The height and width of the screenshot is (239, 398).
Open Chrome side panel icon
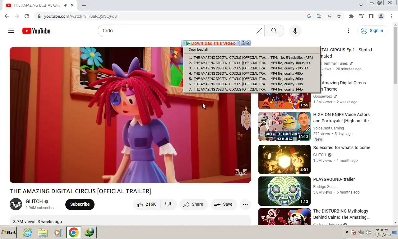tap(371, 16)
